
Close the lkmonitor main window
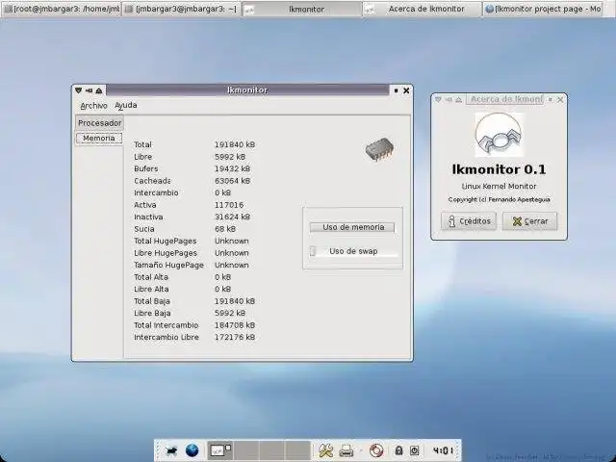[406, 90]
